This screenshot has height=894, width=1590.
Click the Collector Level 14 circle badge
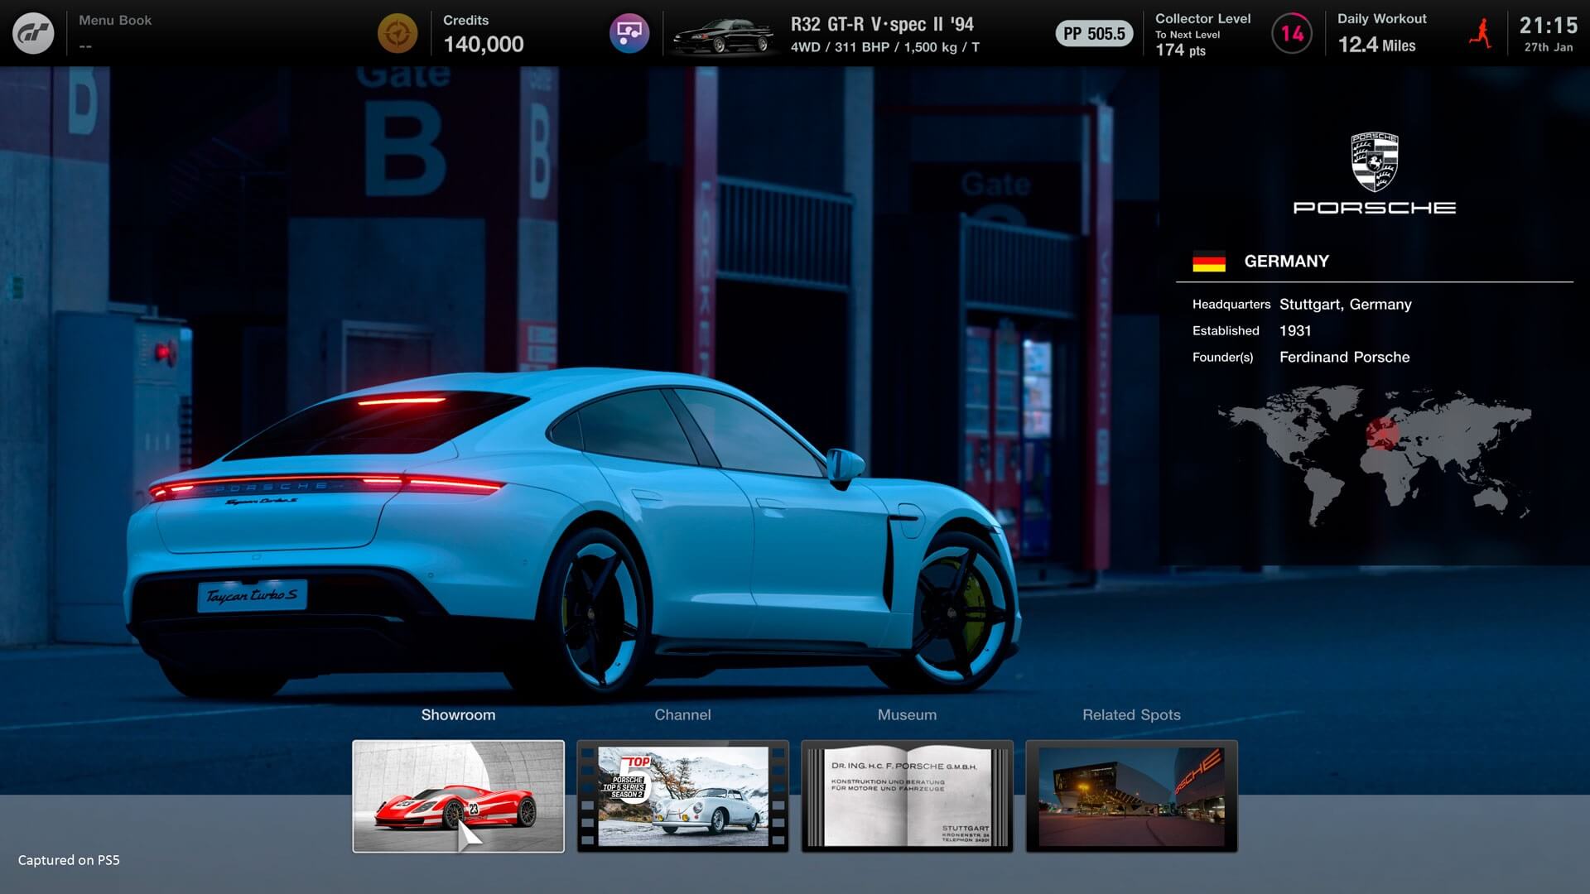pos(1291,34)
